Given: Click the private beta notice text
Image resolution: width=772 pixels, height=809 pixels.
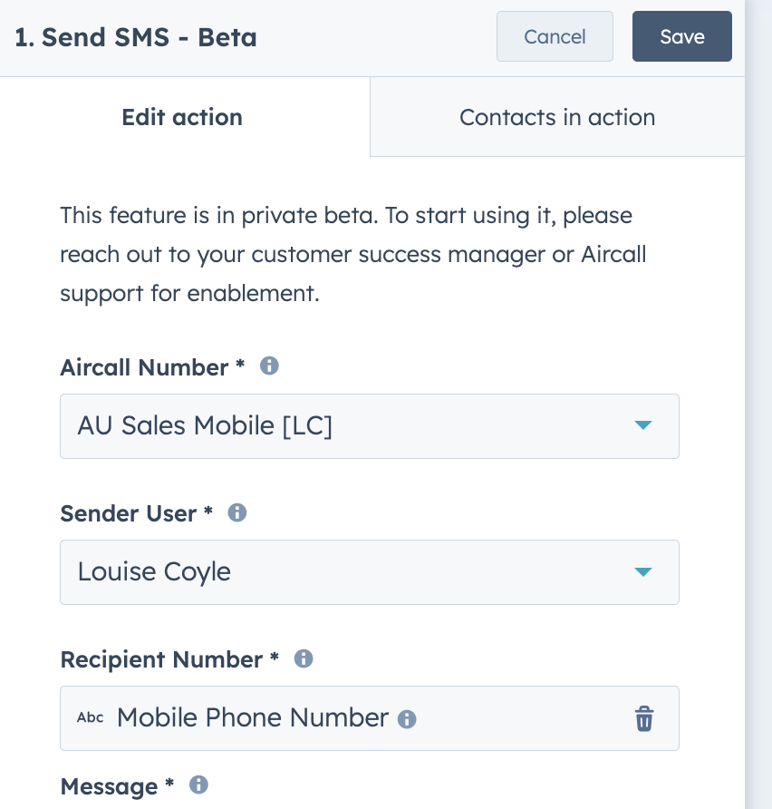Looking at the screenshot, I should click(x=353, y=254).
